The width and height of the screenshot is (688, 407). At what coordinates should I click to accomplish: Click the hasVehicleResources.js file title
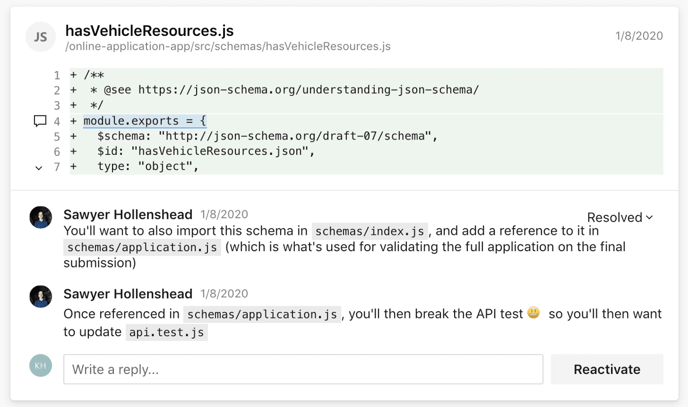point(149,30)
